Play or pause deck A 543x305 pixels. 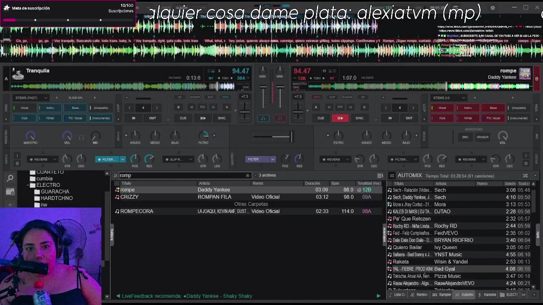[203, 118]
